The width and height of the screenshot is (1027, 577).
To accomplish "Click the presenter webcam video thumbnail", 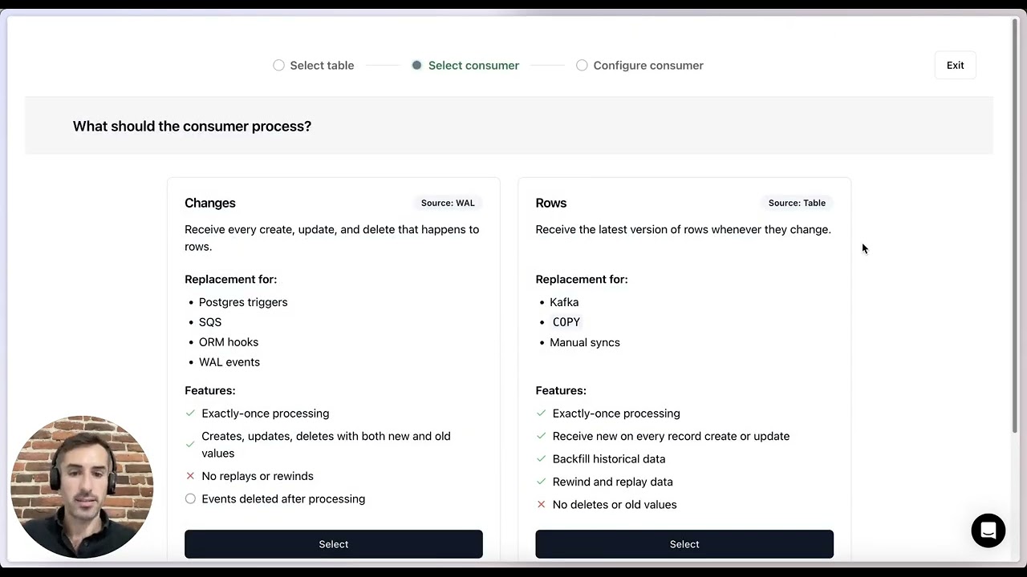I will tap(81, 486).
